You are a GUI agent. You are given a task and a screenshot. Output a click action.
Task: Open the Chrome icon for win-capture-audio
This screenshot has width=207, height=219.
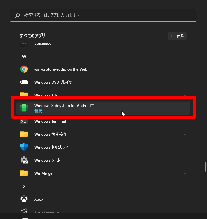(x=24, y=69)
